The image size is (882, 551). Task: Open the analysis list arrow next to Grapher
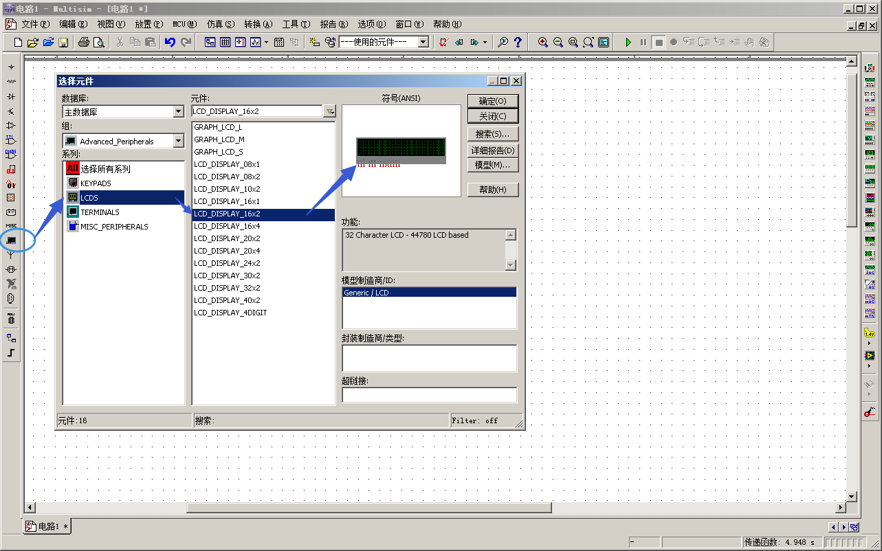coord(266,42)
